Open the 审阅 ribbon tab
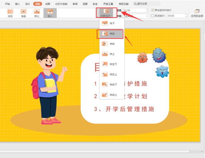This screenshot has height=158, width=205. click(75, 4)
